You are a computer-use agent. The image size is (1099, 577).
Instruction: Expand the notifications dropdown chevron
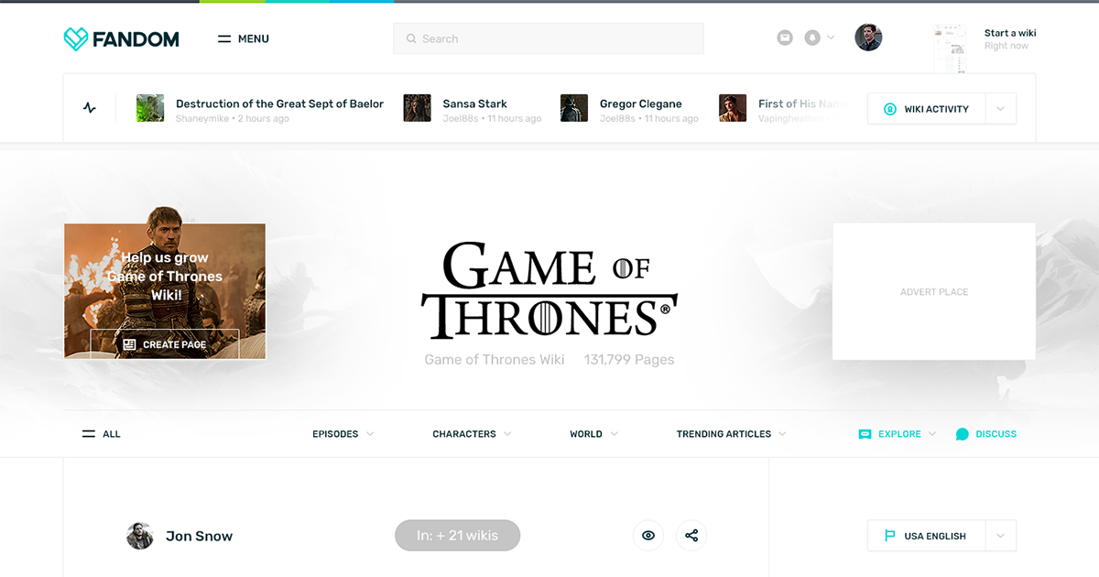coord(831,38)
